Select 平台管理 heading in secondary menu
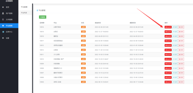 click(24, 7)
